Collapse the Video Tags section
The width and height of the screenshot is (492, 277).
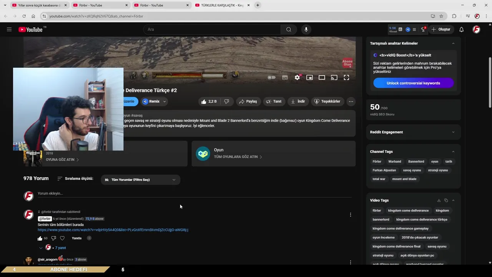pyautogui.click(x=453, y=200)
